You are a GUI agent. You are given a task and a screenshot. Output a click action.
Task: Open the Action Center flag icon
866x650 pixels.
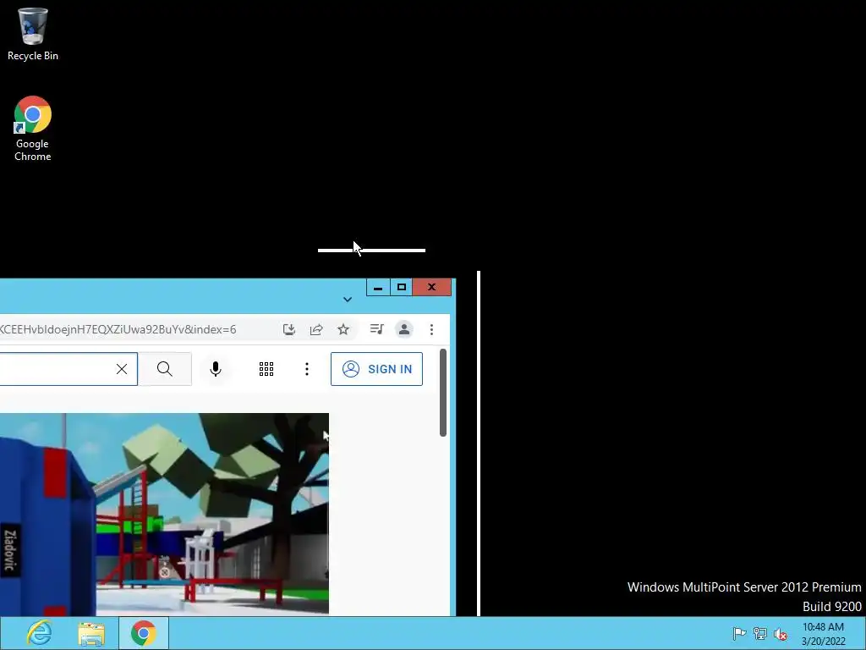(x=739, y=633)
